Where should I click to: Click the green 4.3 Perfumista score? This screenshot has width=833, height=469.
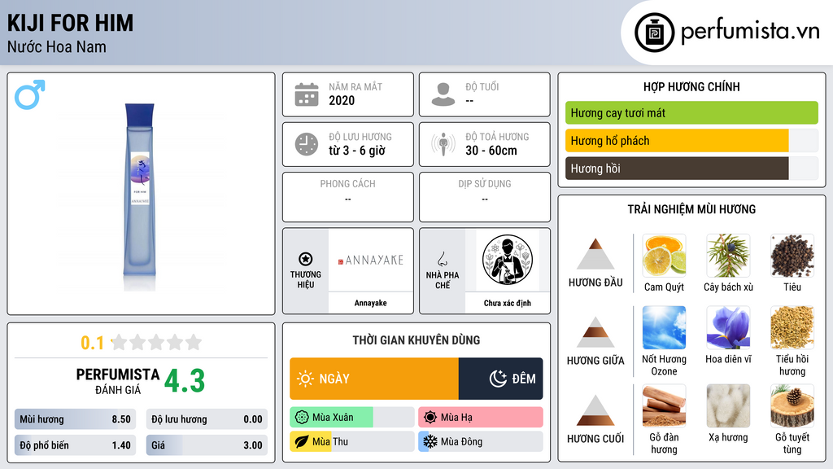click(185, 381)
